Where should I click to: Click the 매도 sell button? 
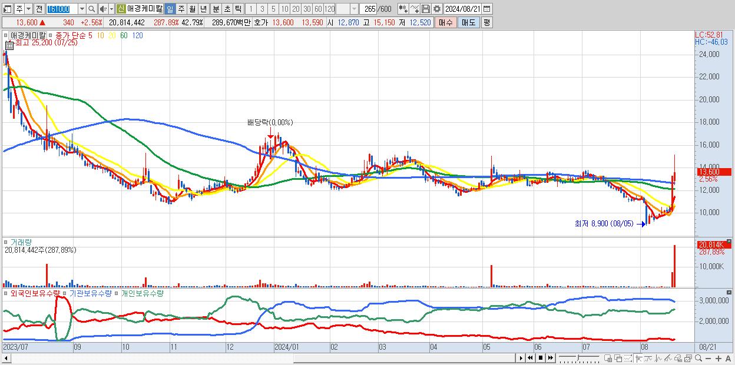tap(468, 22)
